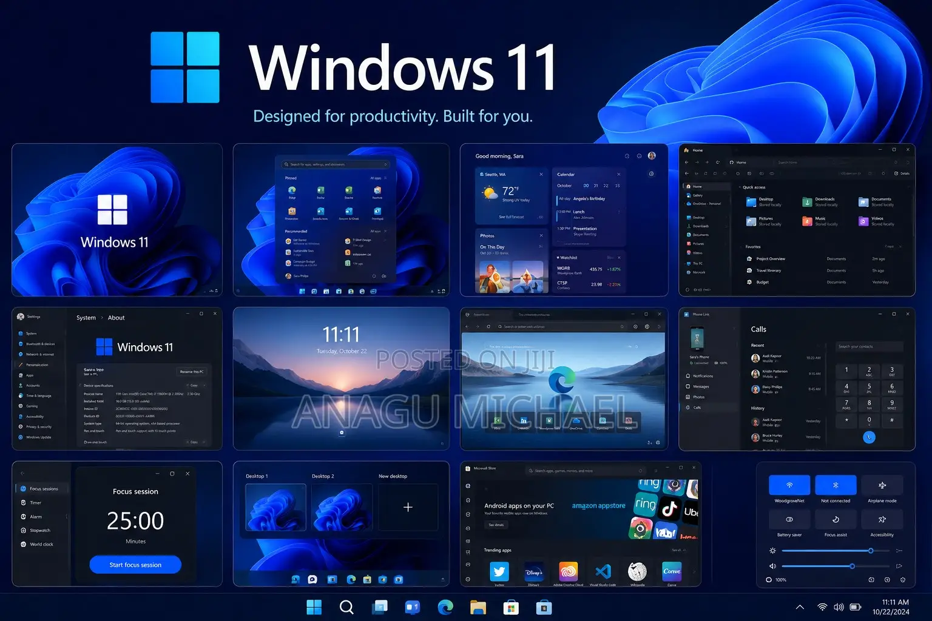Select Aadi Kapoor in Recent calls
The image size is (932, 621).
pyautogui.click(x=786, y=358)
